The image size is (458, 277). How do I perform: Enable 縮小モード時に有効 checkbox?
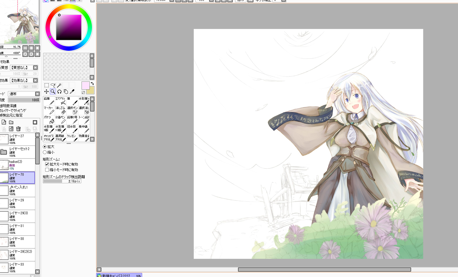coord(47,170)
